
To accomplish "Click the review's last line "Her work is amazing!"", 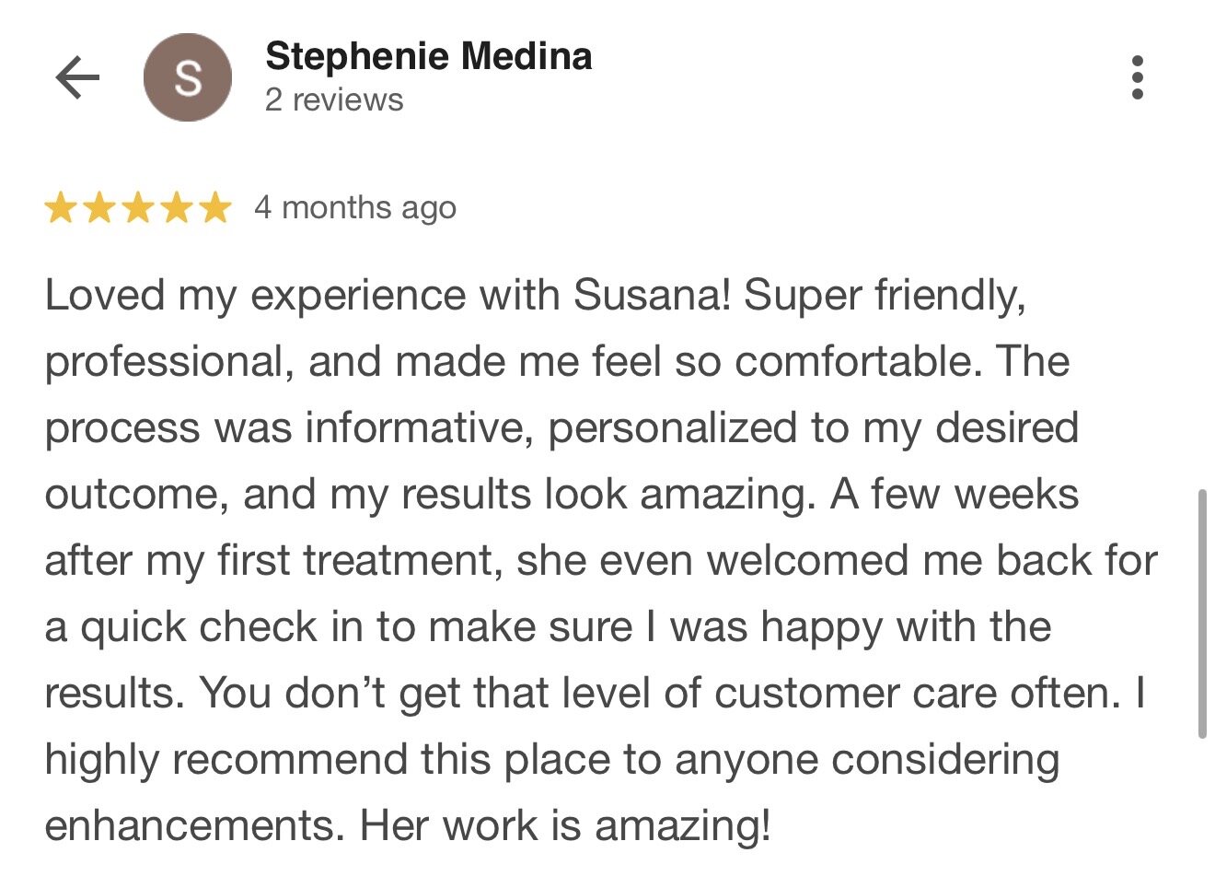I will [x=563, y=825].
